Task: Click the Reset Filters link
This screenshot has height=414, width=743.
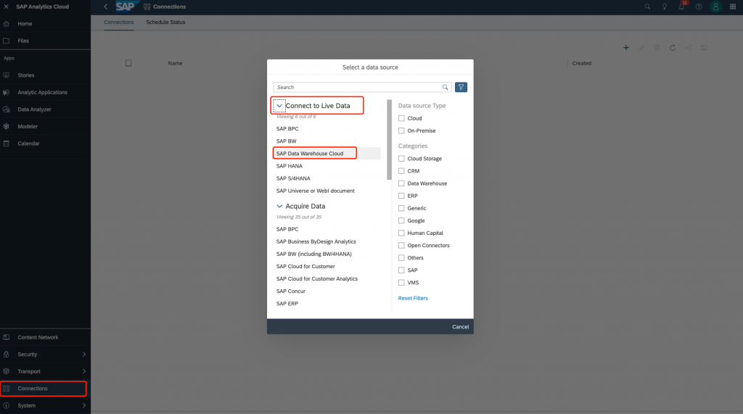Action: coord(413,298)
